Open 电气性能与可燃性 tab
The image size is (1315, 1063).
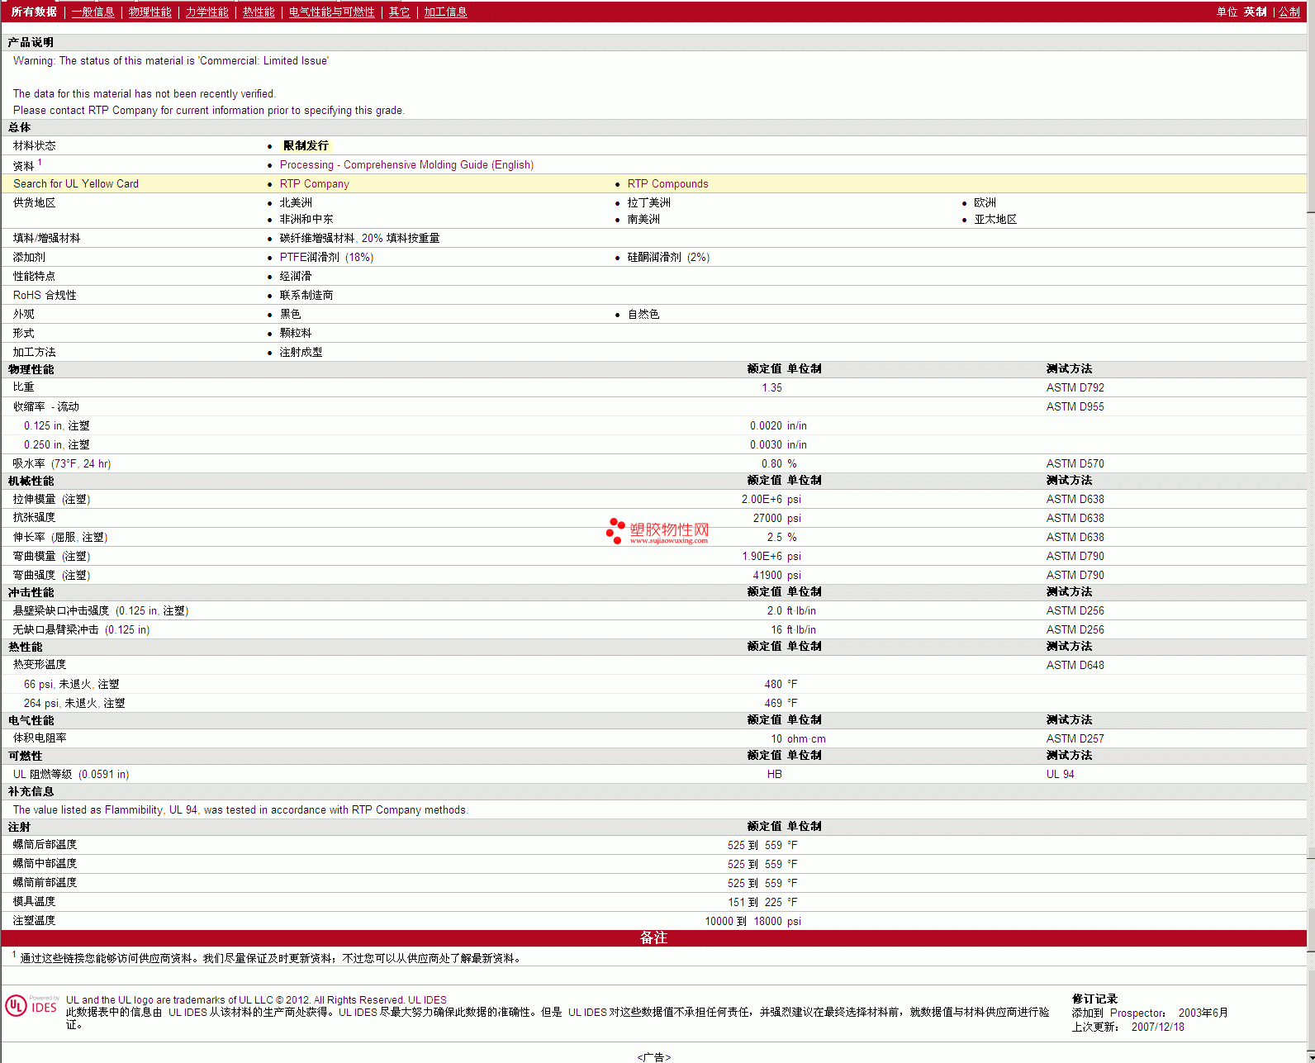coord(331,12)
